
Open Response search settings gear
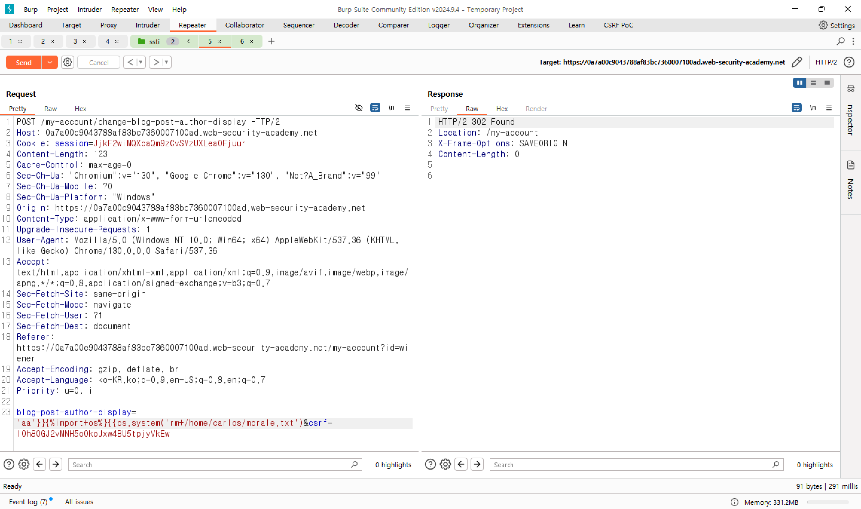(x=445, y=464)
